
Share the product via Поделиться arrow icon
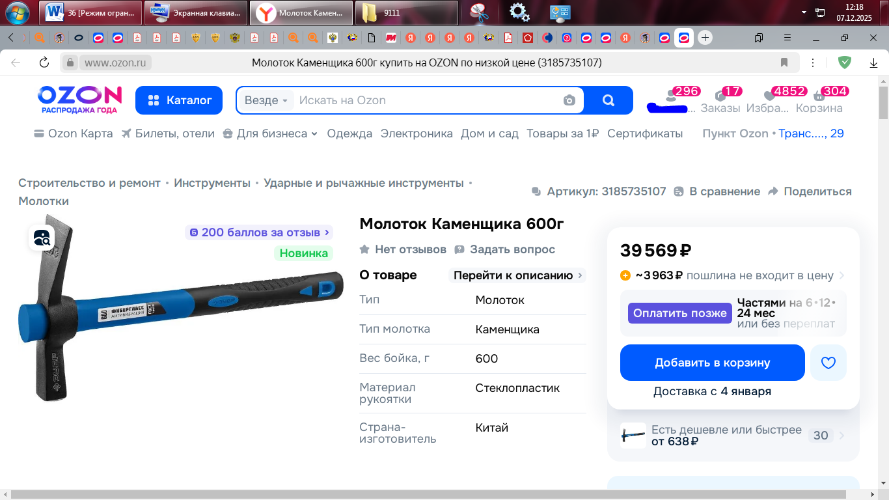tap(772, 191)
